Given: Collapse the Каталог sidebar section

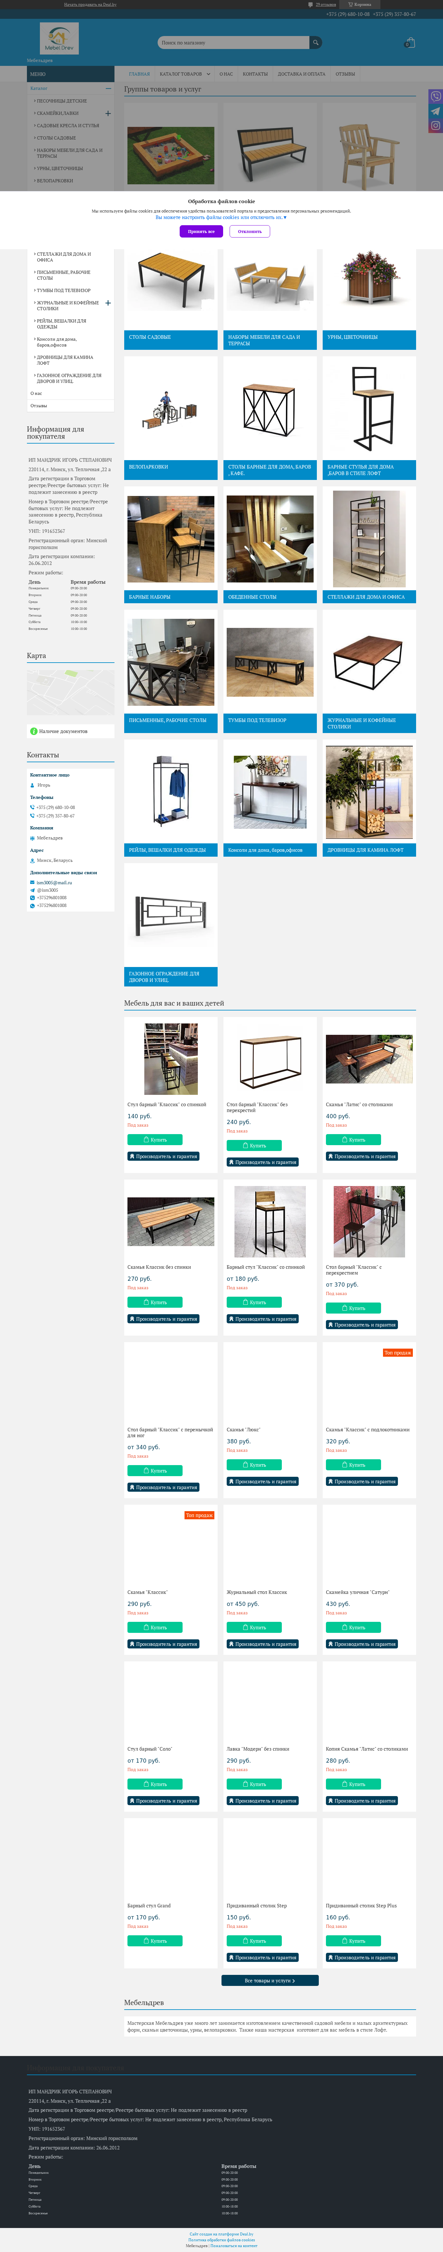Looking at the screenshot, I should point(108,88).
